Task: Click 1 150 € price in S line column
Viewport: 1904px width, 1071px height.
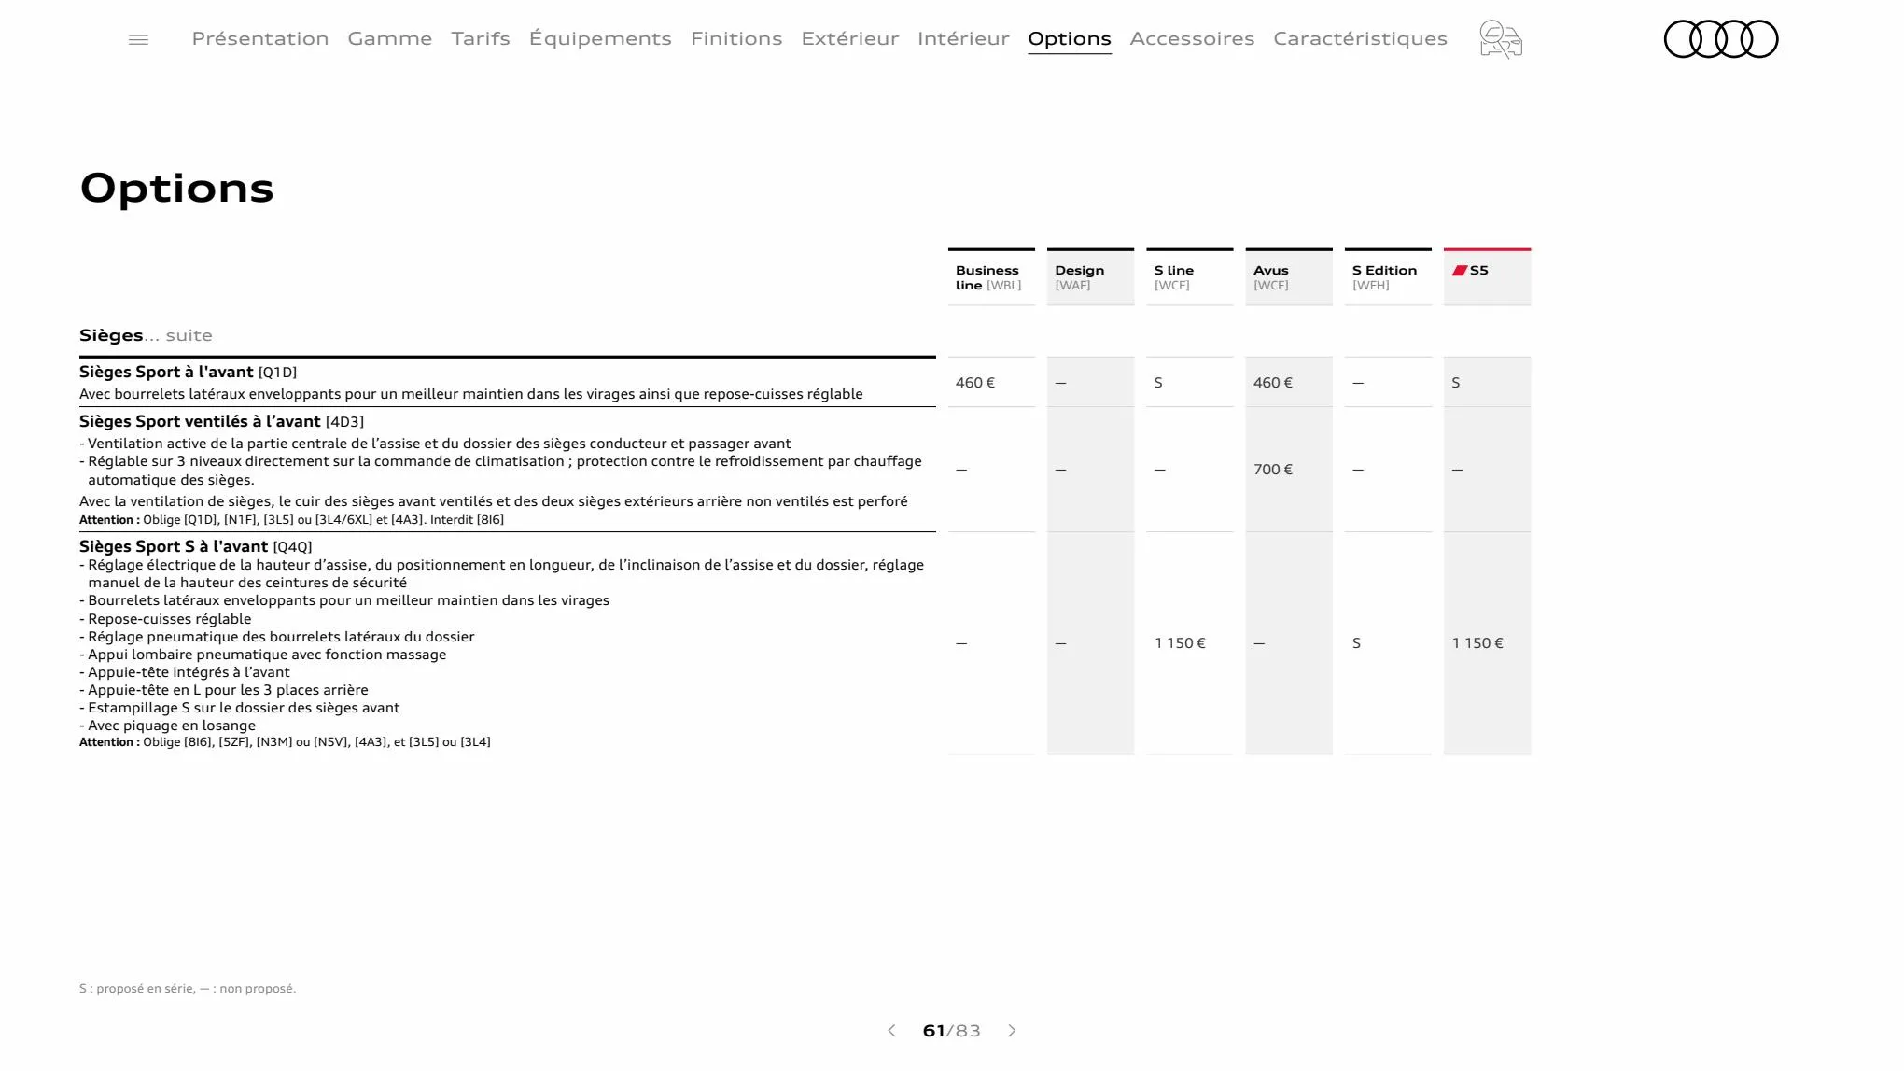Action: point(1180,643)
